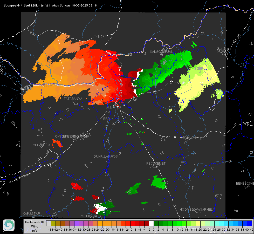This screenshot has width=254, height=234.
Task: Click the 36 legend value
Action: pos(238,230)
